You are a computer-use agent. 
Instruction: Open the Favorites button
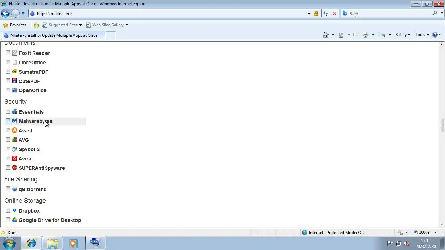15,25
